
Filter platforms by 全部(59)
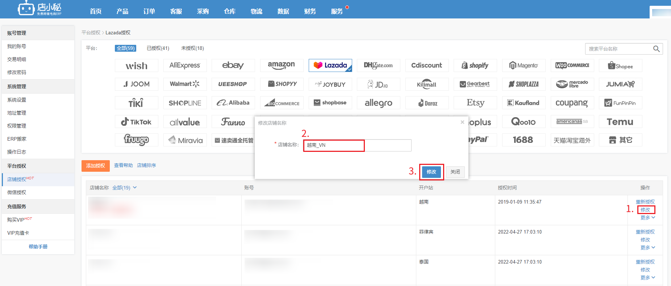pyautogui.click(x=126, y=48)
